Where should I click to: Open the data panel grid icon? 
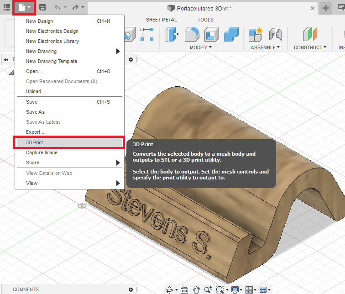coord(7,7)
